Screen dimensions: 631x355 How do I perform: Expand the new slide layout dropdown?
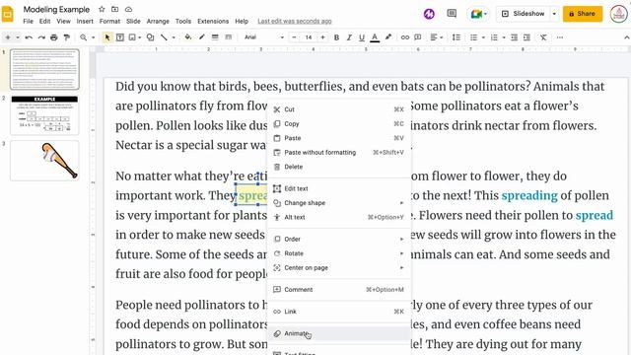click(18, 37)
